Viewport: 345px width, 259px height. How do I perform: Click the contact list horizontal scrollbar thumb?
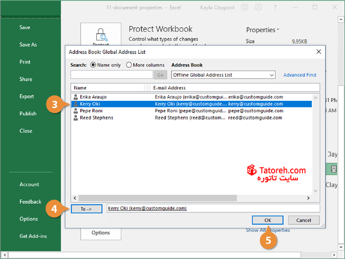click(158, 198)
